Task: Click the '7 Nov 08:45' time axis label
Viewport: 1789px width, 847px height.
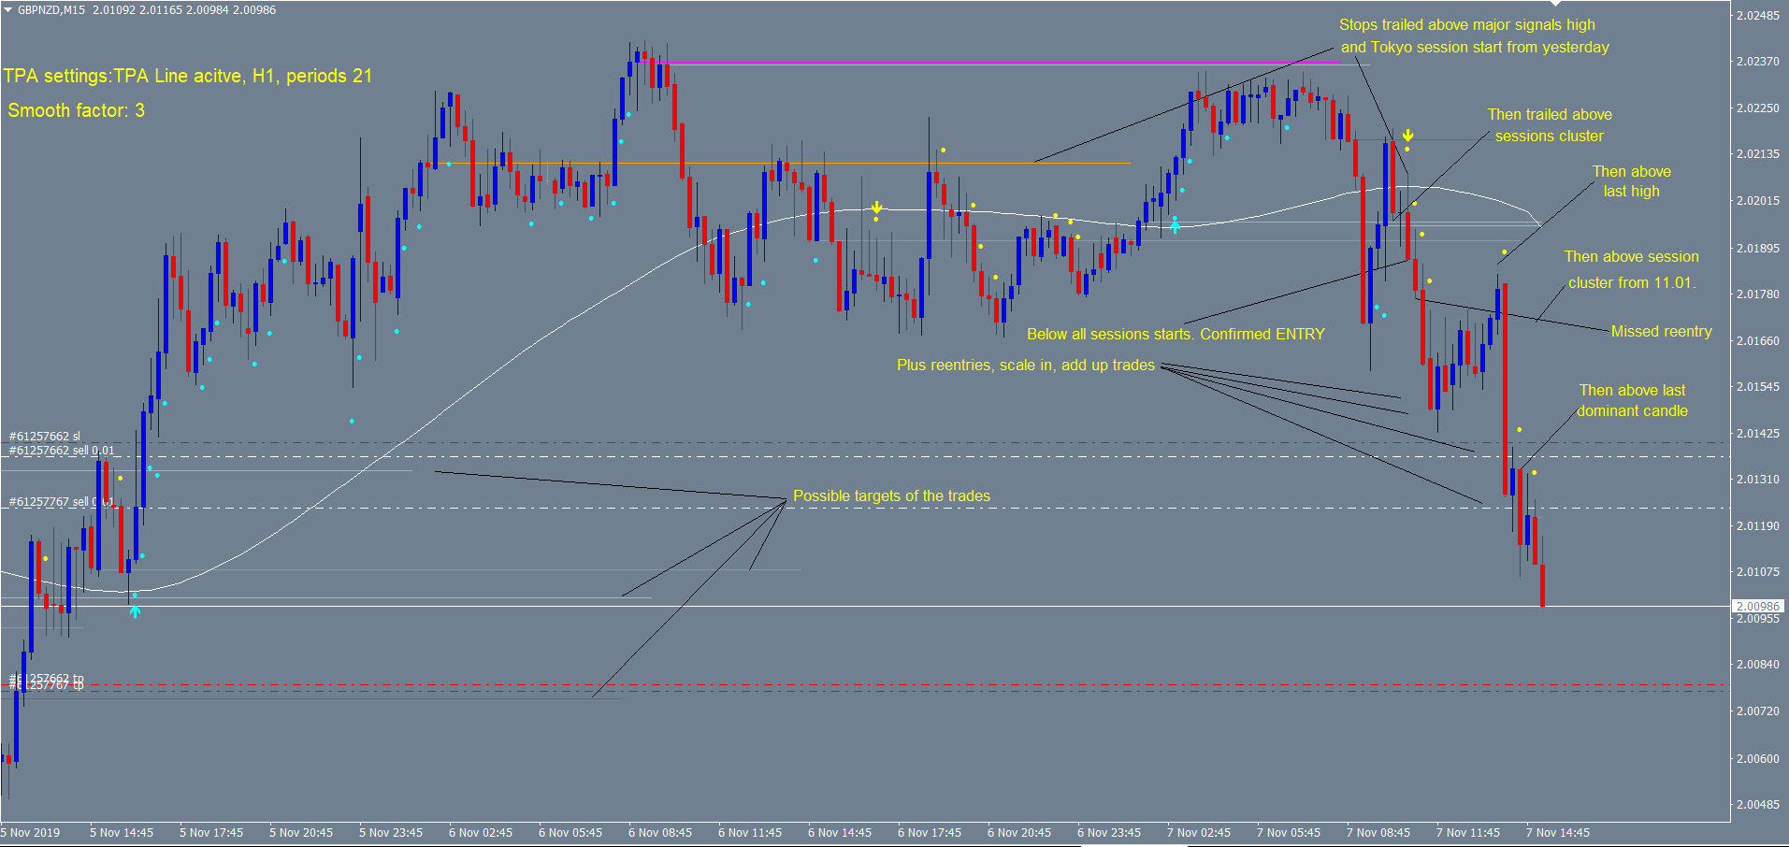Action: pos(1378,833)
